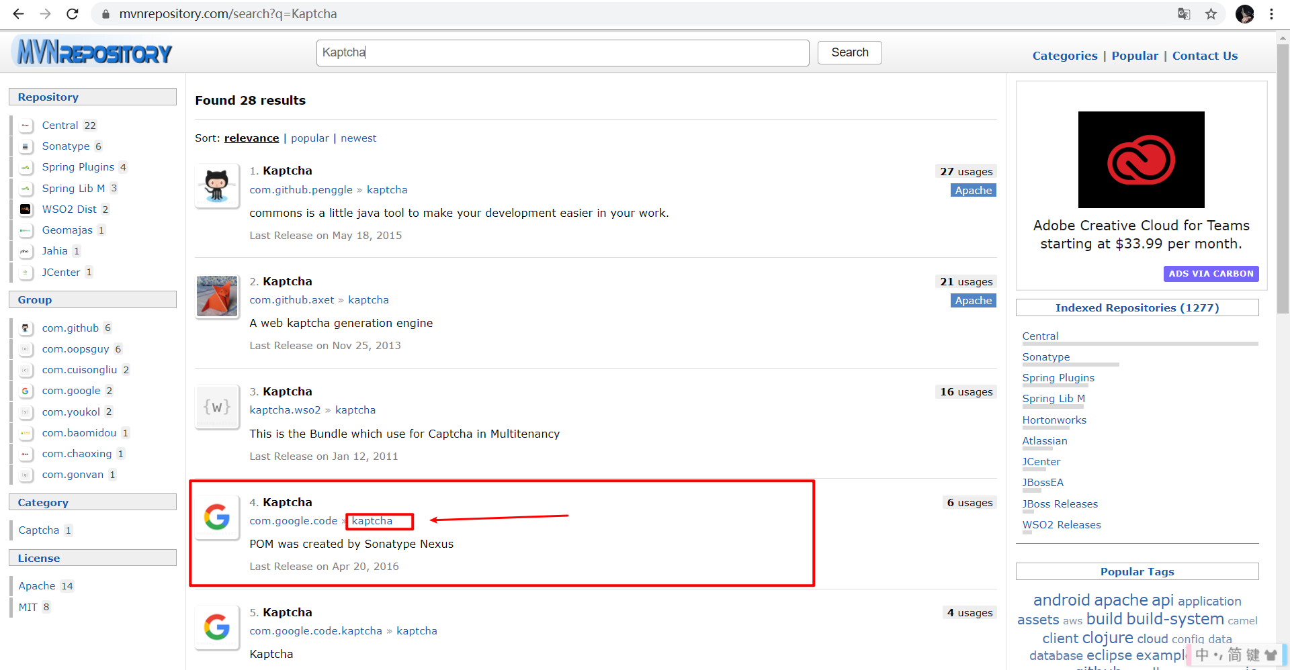Click the Sonatype repository icon
This screenshot has height=670, width=1290.
(x=26, y=146)
